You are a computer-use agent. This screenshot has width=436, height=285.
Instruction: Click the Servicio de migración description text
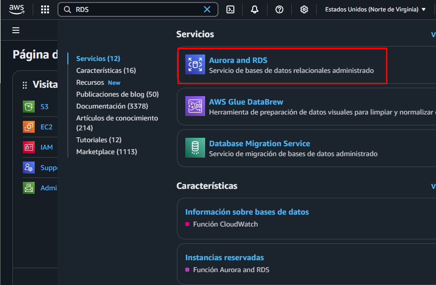pyautogui.click(x=293, y=154)
